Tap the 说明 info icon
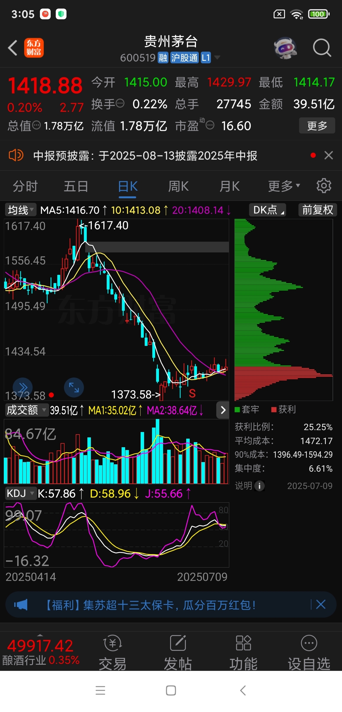Screen dimensions: 342x712 [x=259, y=486]
